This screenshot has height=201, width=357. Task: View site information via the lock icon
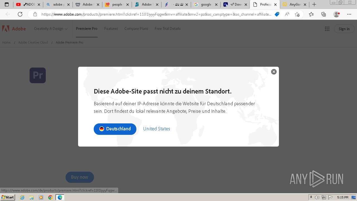[35, 14]
